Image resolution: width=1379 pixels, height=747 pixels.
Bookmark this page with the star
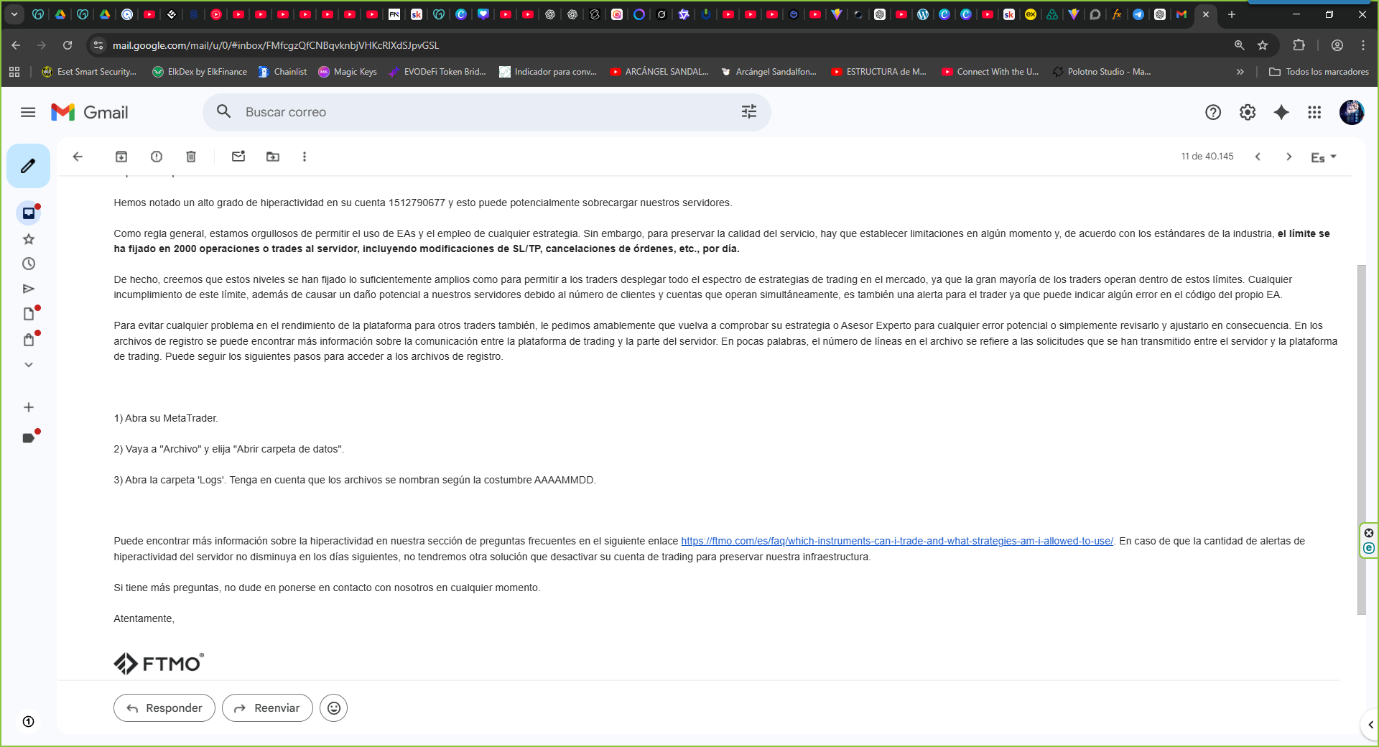(x=1263, y=45)
